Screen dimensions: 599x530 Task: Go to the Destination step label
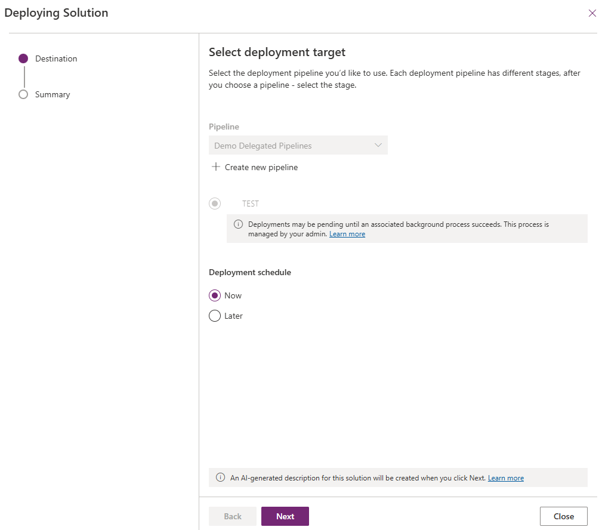56,58
